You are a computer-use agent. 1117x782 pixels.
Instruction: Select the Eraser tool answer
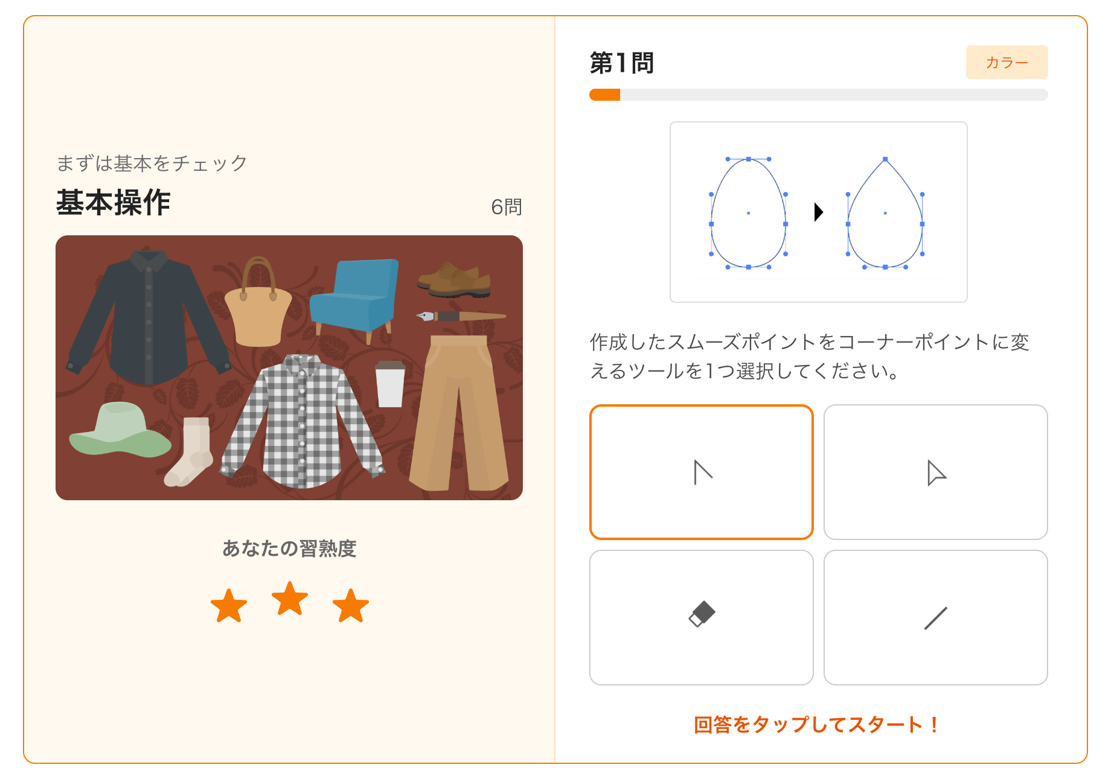702,617
